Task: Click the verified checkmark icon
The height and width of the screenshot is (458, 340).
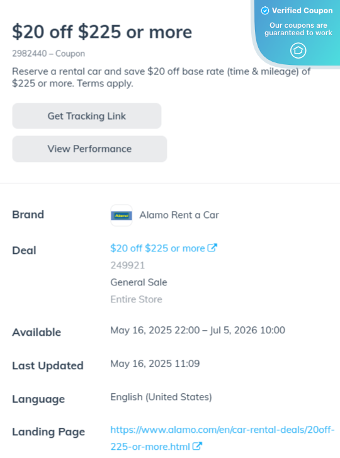Action: tap(264, 11)
